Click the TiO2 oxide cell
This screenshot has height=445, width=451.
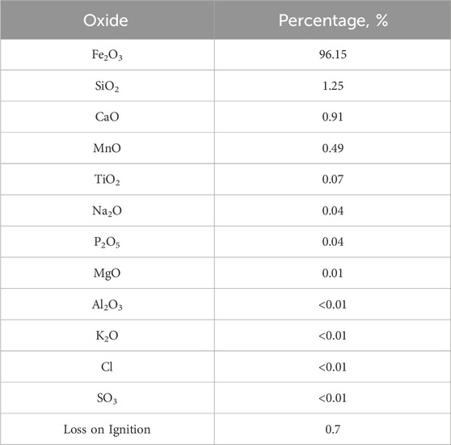click(x=107, y=180)
